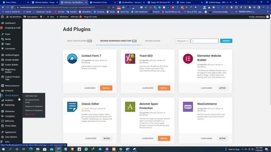The width and height of the screenshot is (271, 152).
Task: Click the Footer Builder sidebar icon
Action: click(3, 65)
